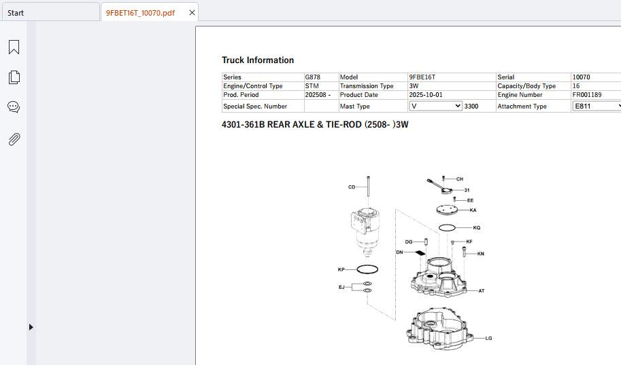
Task: Click the Product Date value 2025-10-01
Action: click(426, 95)
